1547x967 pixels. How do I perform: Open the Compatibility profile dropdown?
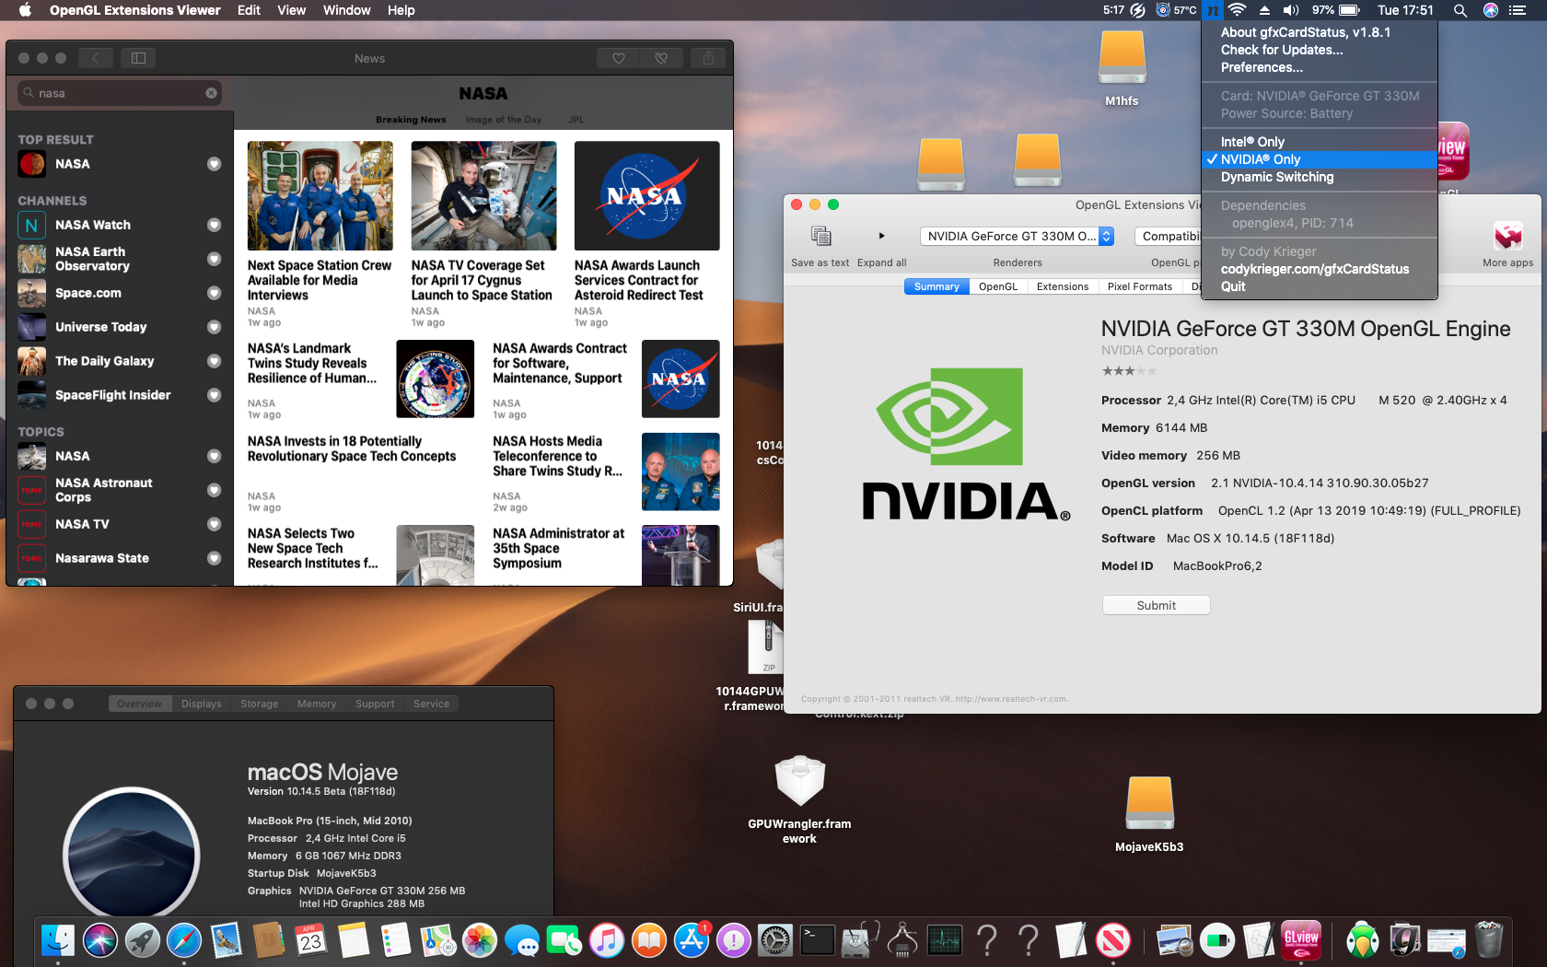click(1169, 236)
